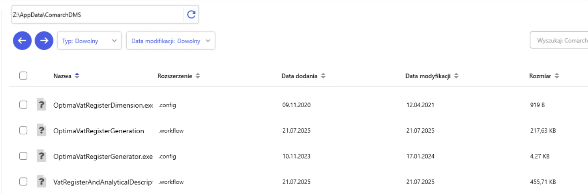The image size is (588, 194).
Task: Expand the Data modifikacji filter dropdown
Action: [170, 41]
